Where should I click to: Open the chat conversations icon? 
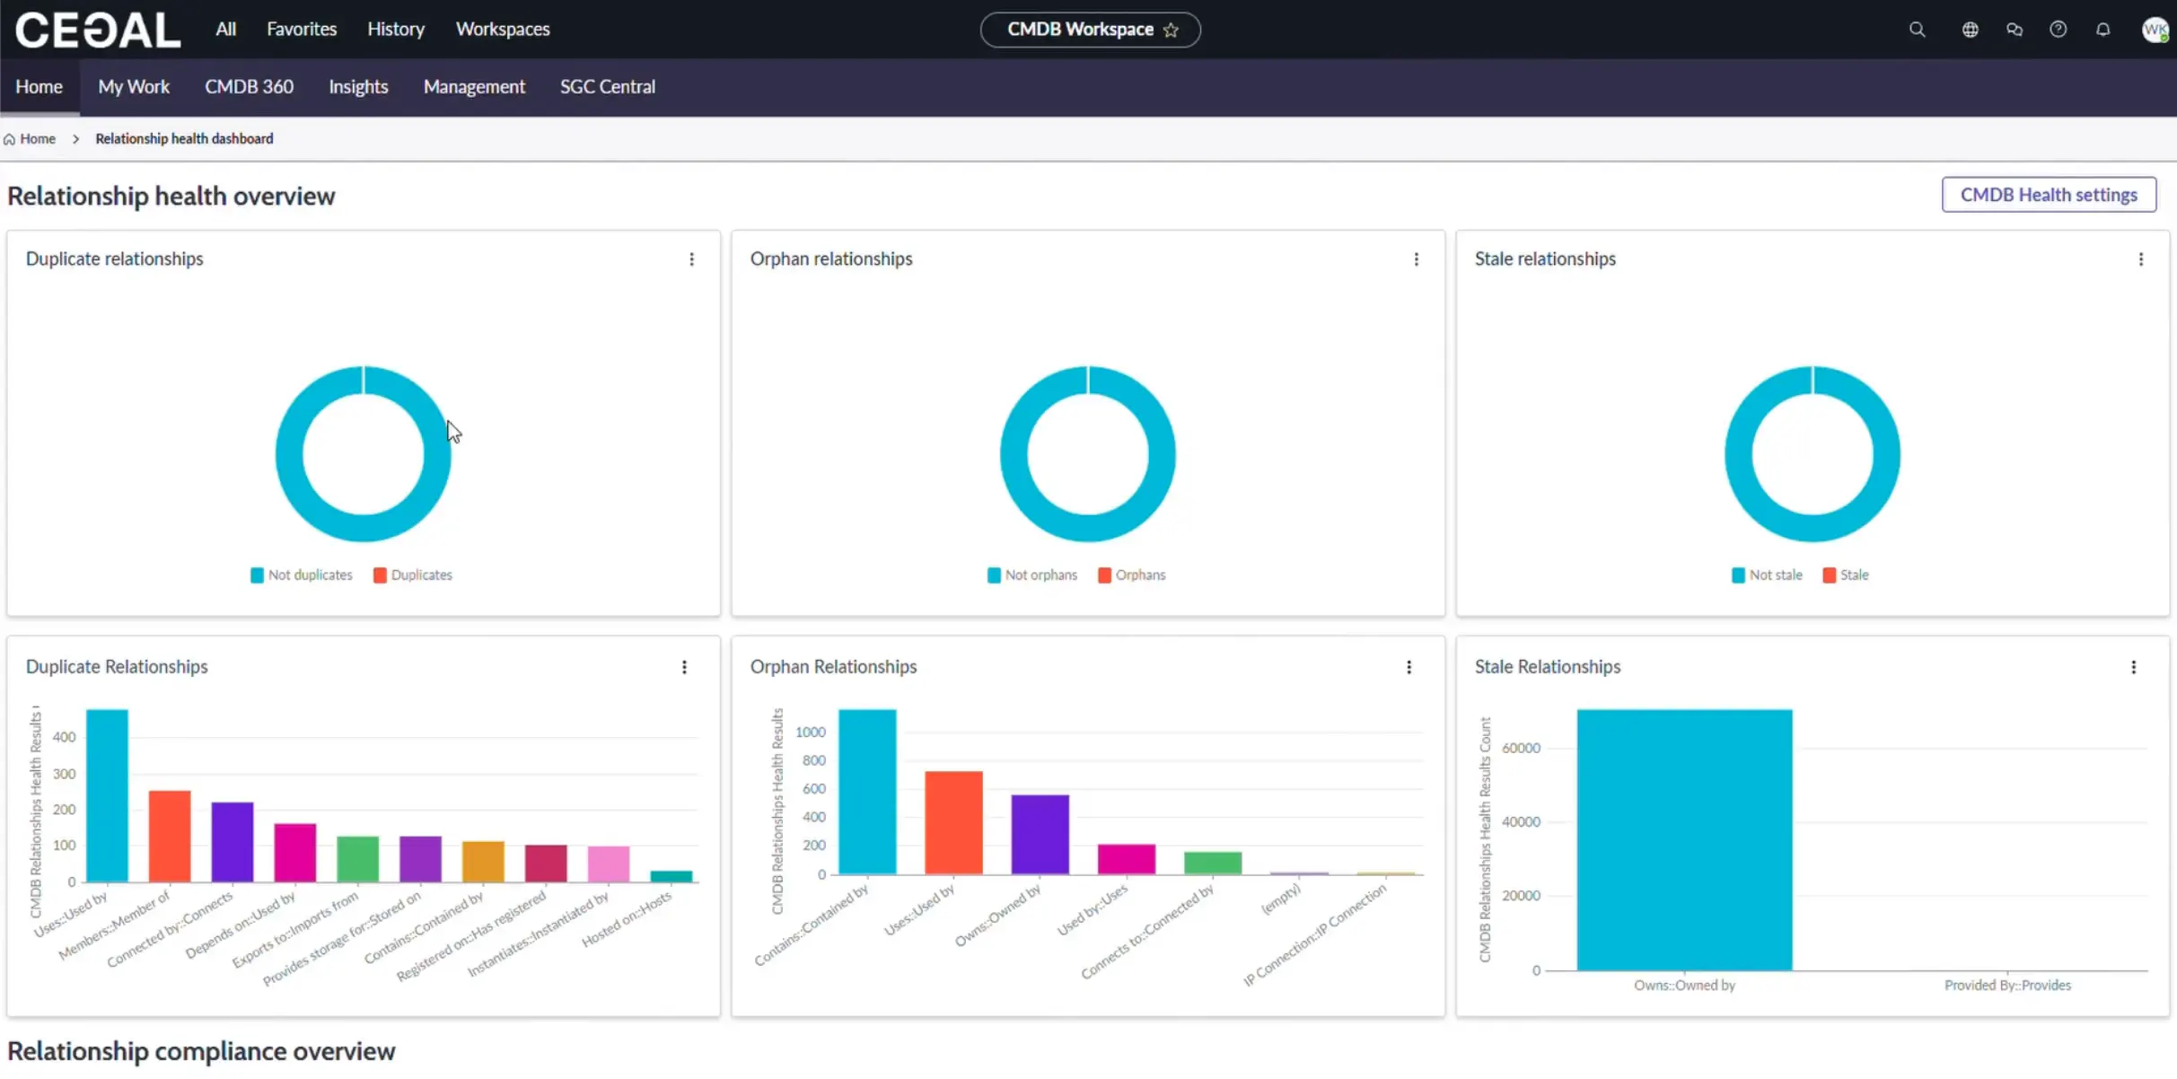point(2015,30)
